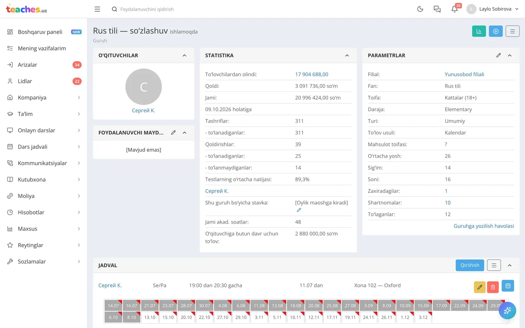Open teacher Сергей К. link in Jadval row
The width and height of the screenshot is (525, 328).
pos(110,285)
